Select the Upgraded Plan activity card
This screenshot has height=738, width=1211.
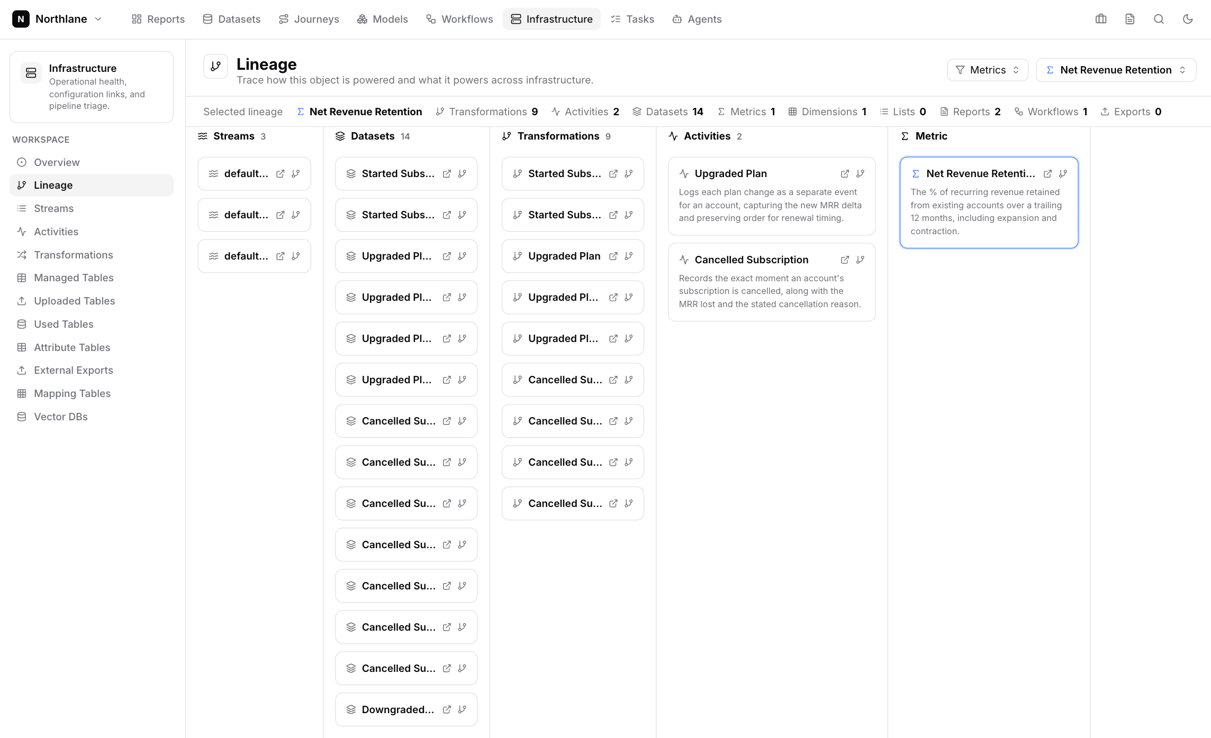click(x=772, y=196)
